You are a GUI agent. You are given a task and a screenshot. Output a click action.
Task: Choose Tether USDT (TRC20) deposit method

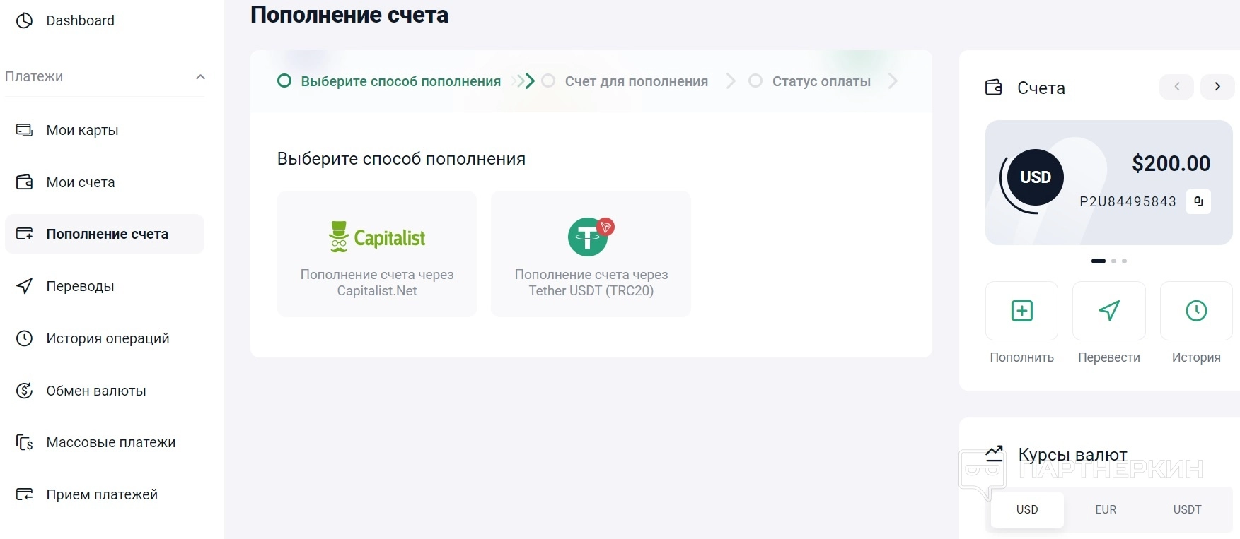[x=591, y=254]
